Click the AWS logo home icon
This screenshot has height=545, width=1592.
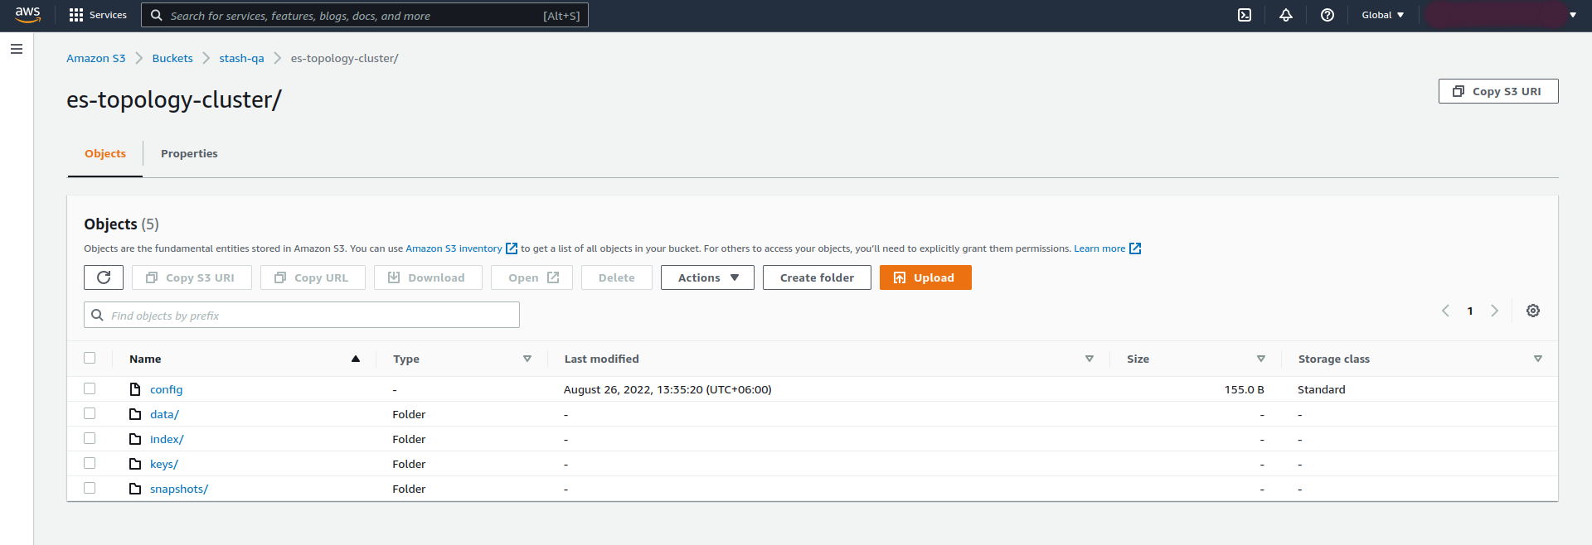click(x=27, y=15)
